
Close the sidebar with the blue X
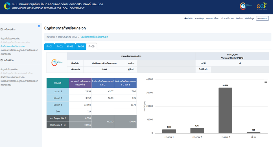coord(39,26)
